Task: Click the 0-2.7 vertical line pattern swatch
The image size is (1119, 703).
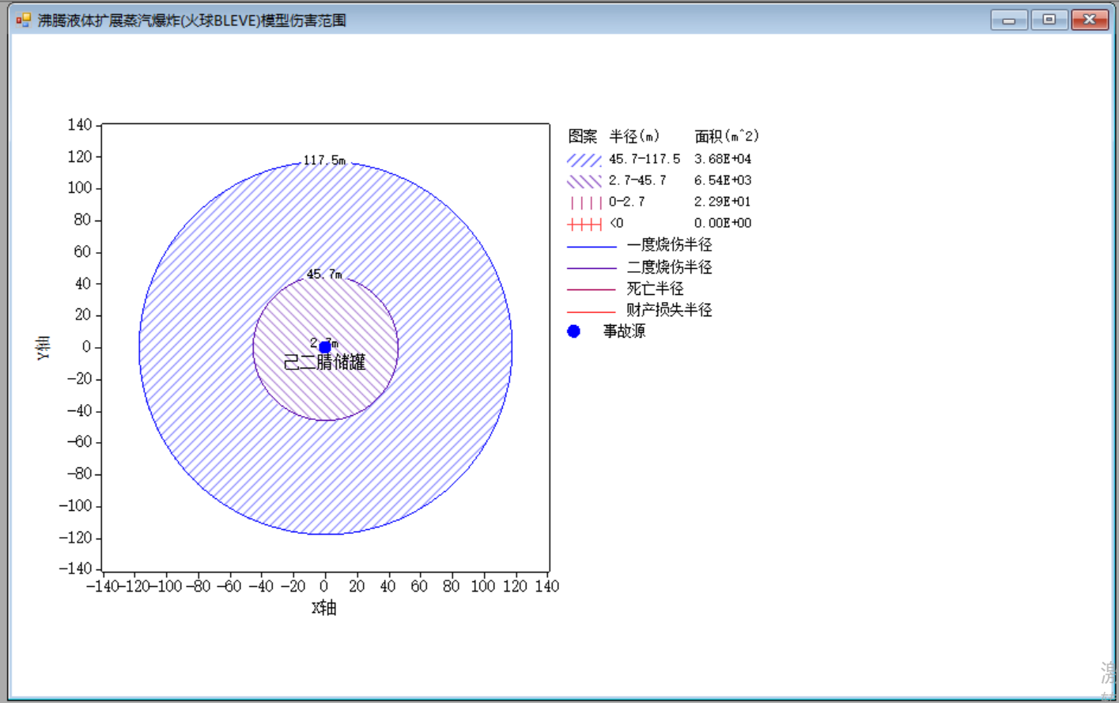Action: [x=584, y=202]
